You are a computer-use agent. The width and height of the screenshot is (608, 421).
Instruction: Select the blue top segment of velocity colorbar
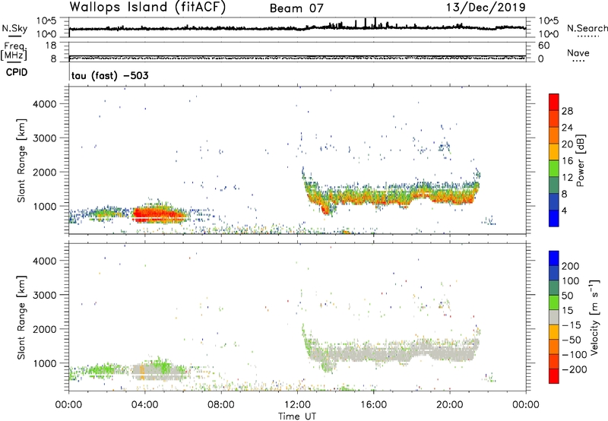click(554, 258)
